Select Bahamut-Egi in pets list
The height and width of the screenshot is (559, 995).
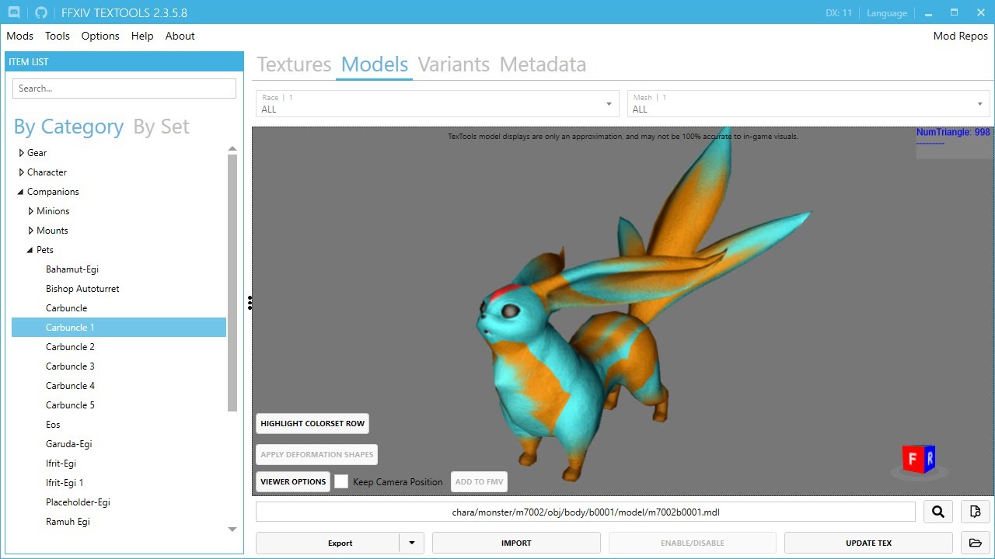[x=72, y=269]
